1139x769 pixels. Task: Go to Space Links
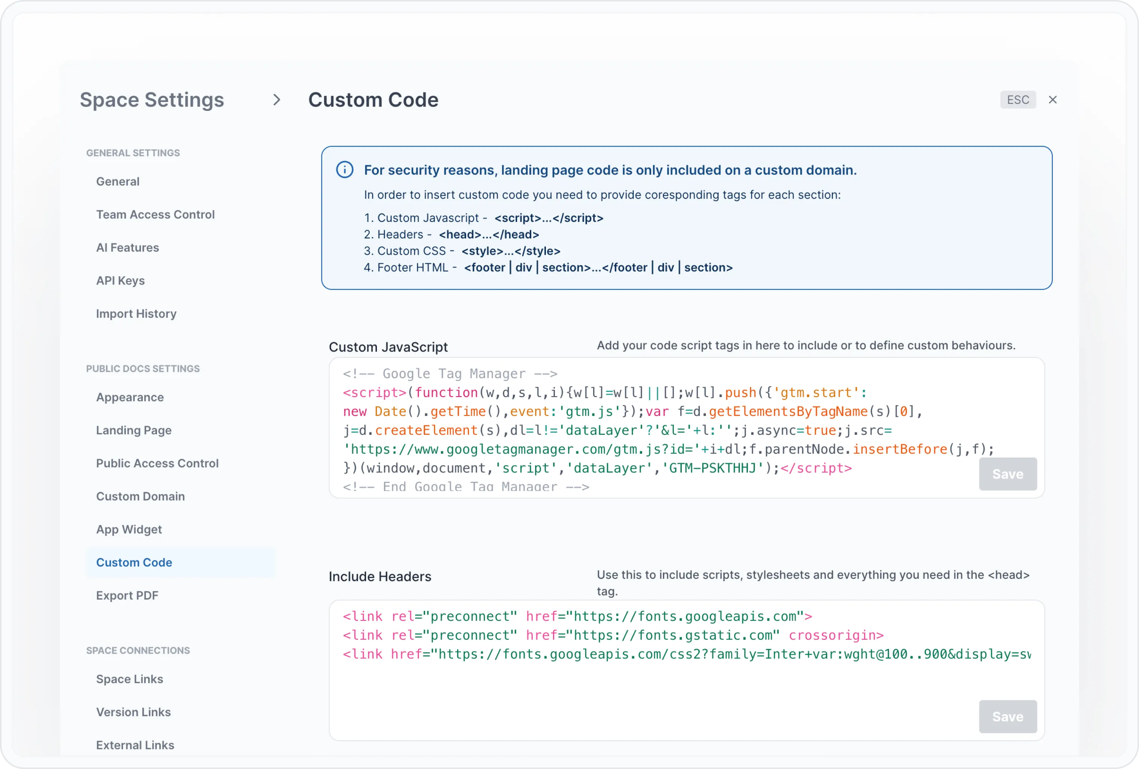click(129, 679)
